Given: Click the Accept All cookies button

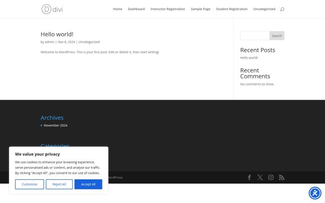Looking at the screenshot, I should [88, 184].
